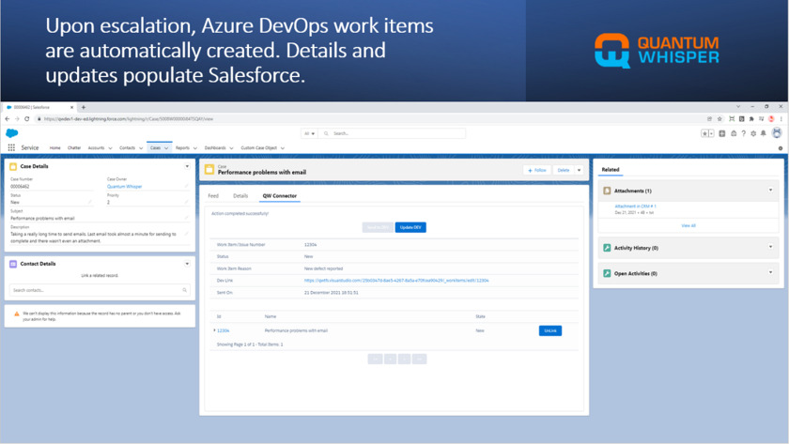Image resolution: width=789 pixels, height=444 pixels.
Task: Open the Open Activities section dropdown arrow
Action: coord(770,272)
